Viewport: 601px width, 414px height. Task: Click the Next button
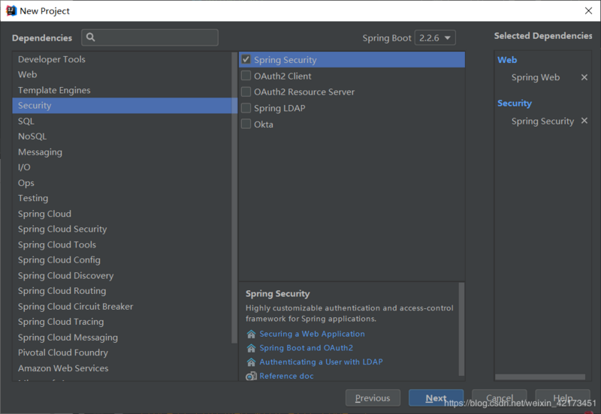(436, 398)
